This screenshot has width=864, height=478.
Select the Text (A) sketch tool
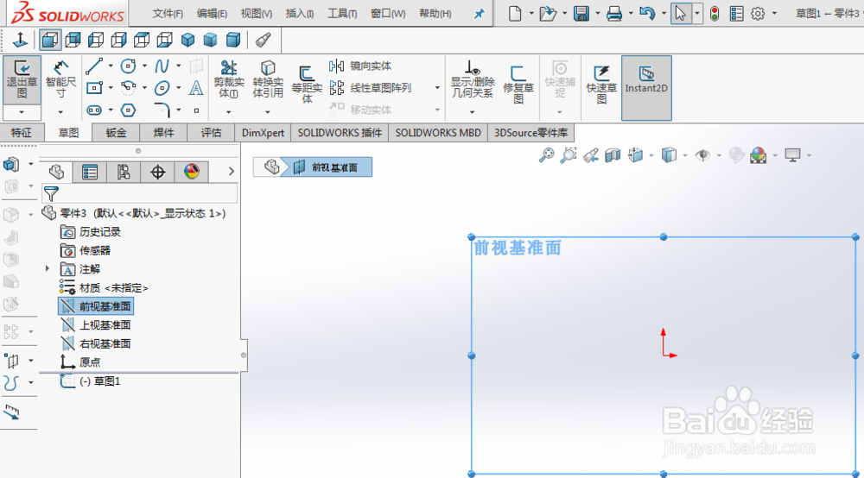[x=195, y=87]
